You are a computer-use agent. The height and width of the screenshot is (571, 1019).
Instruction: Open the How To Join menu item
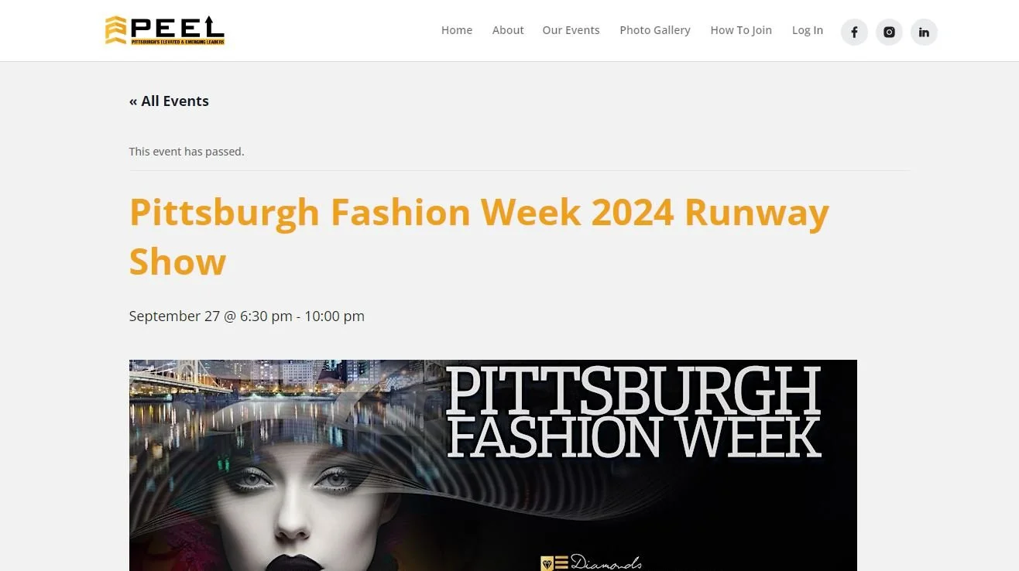(x=741, y=30)
